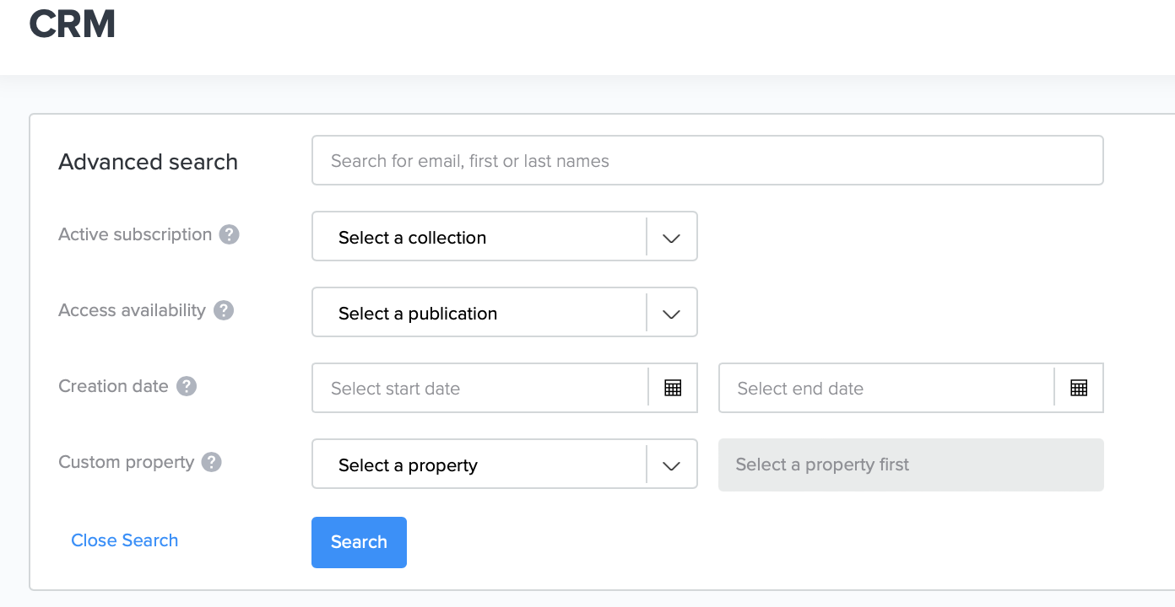Click the CRM page heading
The width and height of the screenshot is (1175, 607).
[72, 24]
